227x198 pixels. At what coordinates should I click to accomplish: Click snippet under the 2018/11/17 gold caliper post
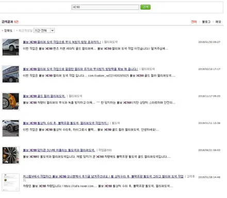point(99,102)
